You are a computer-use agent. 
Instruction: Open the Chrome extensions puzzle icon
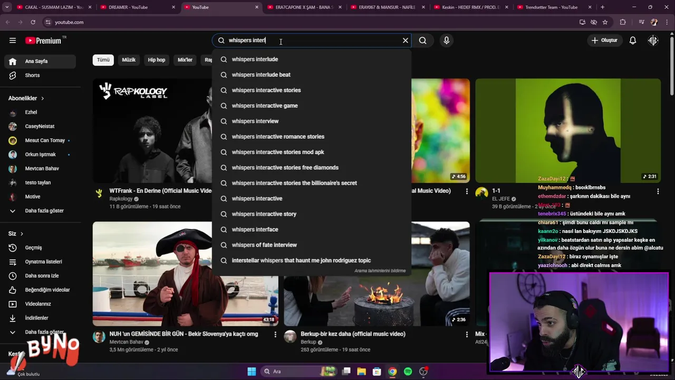623,22
